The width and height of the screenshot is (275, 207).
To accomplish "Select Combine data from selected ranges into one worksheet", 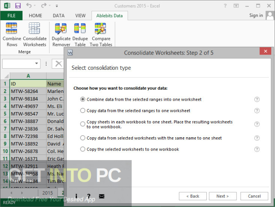I will click(83, 99).
